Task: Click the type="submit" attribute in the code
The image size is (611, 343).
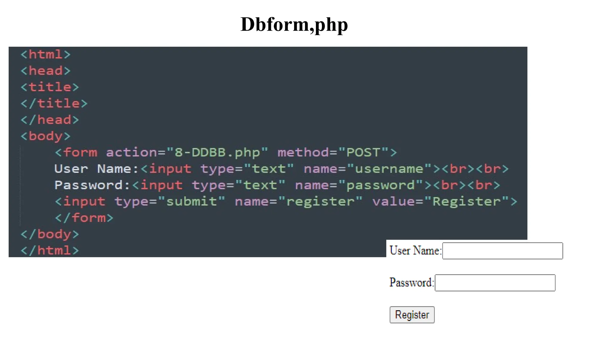Action: pyautogui.click(x=170, y=202)
